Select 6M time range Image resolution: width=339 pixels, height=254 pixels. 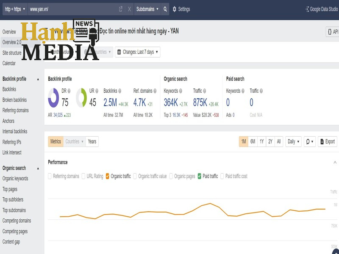tap(253, 142)
